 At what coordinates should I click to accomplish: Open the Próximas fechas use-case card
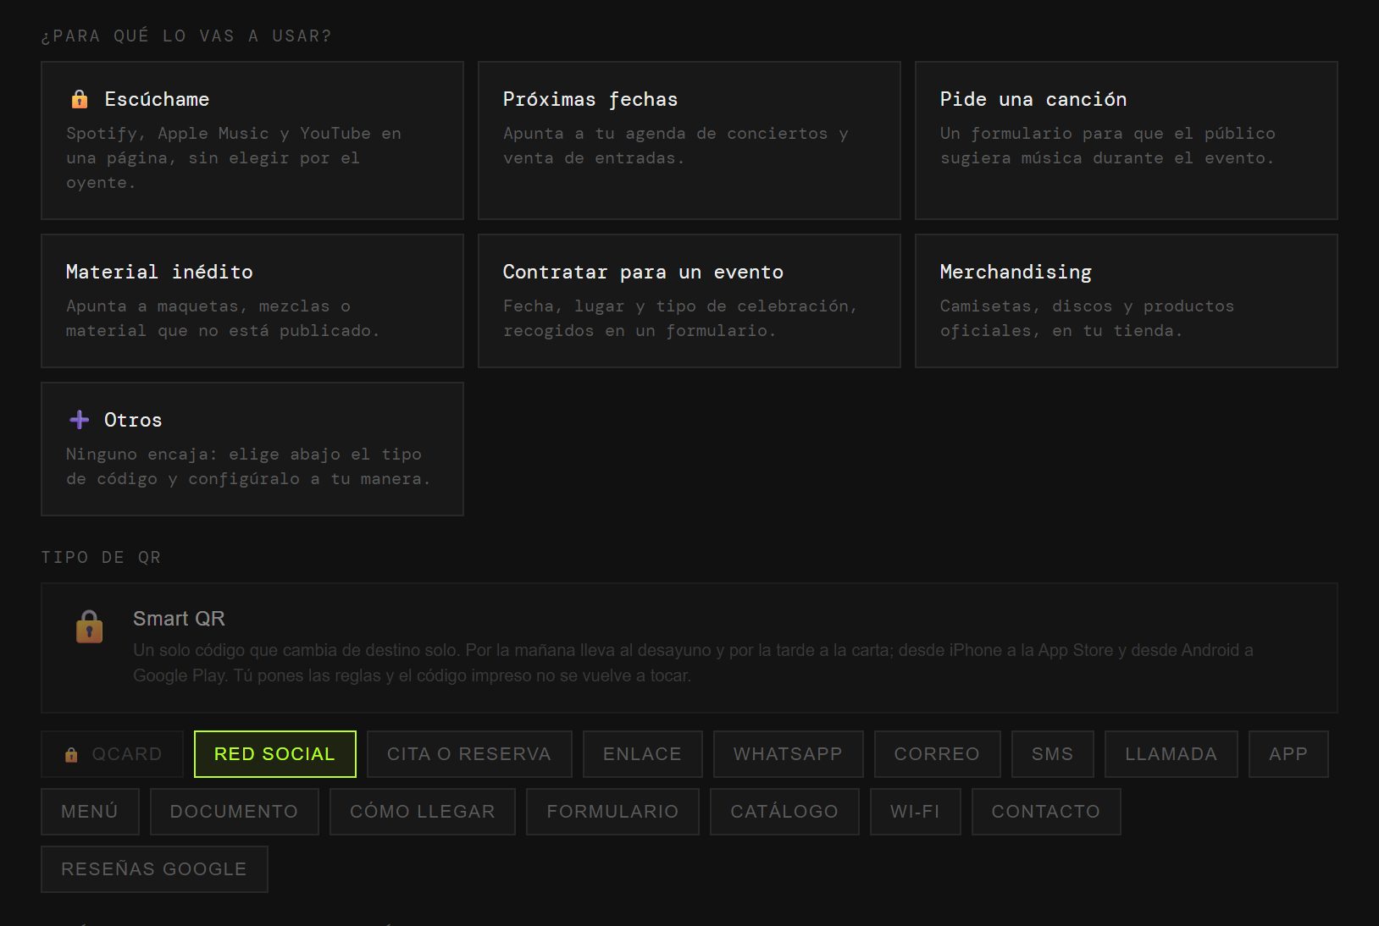tap(689, 141)
